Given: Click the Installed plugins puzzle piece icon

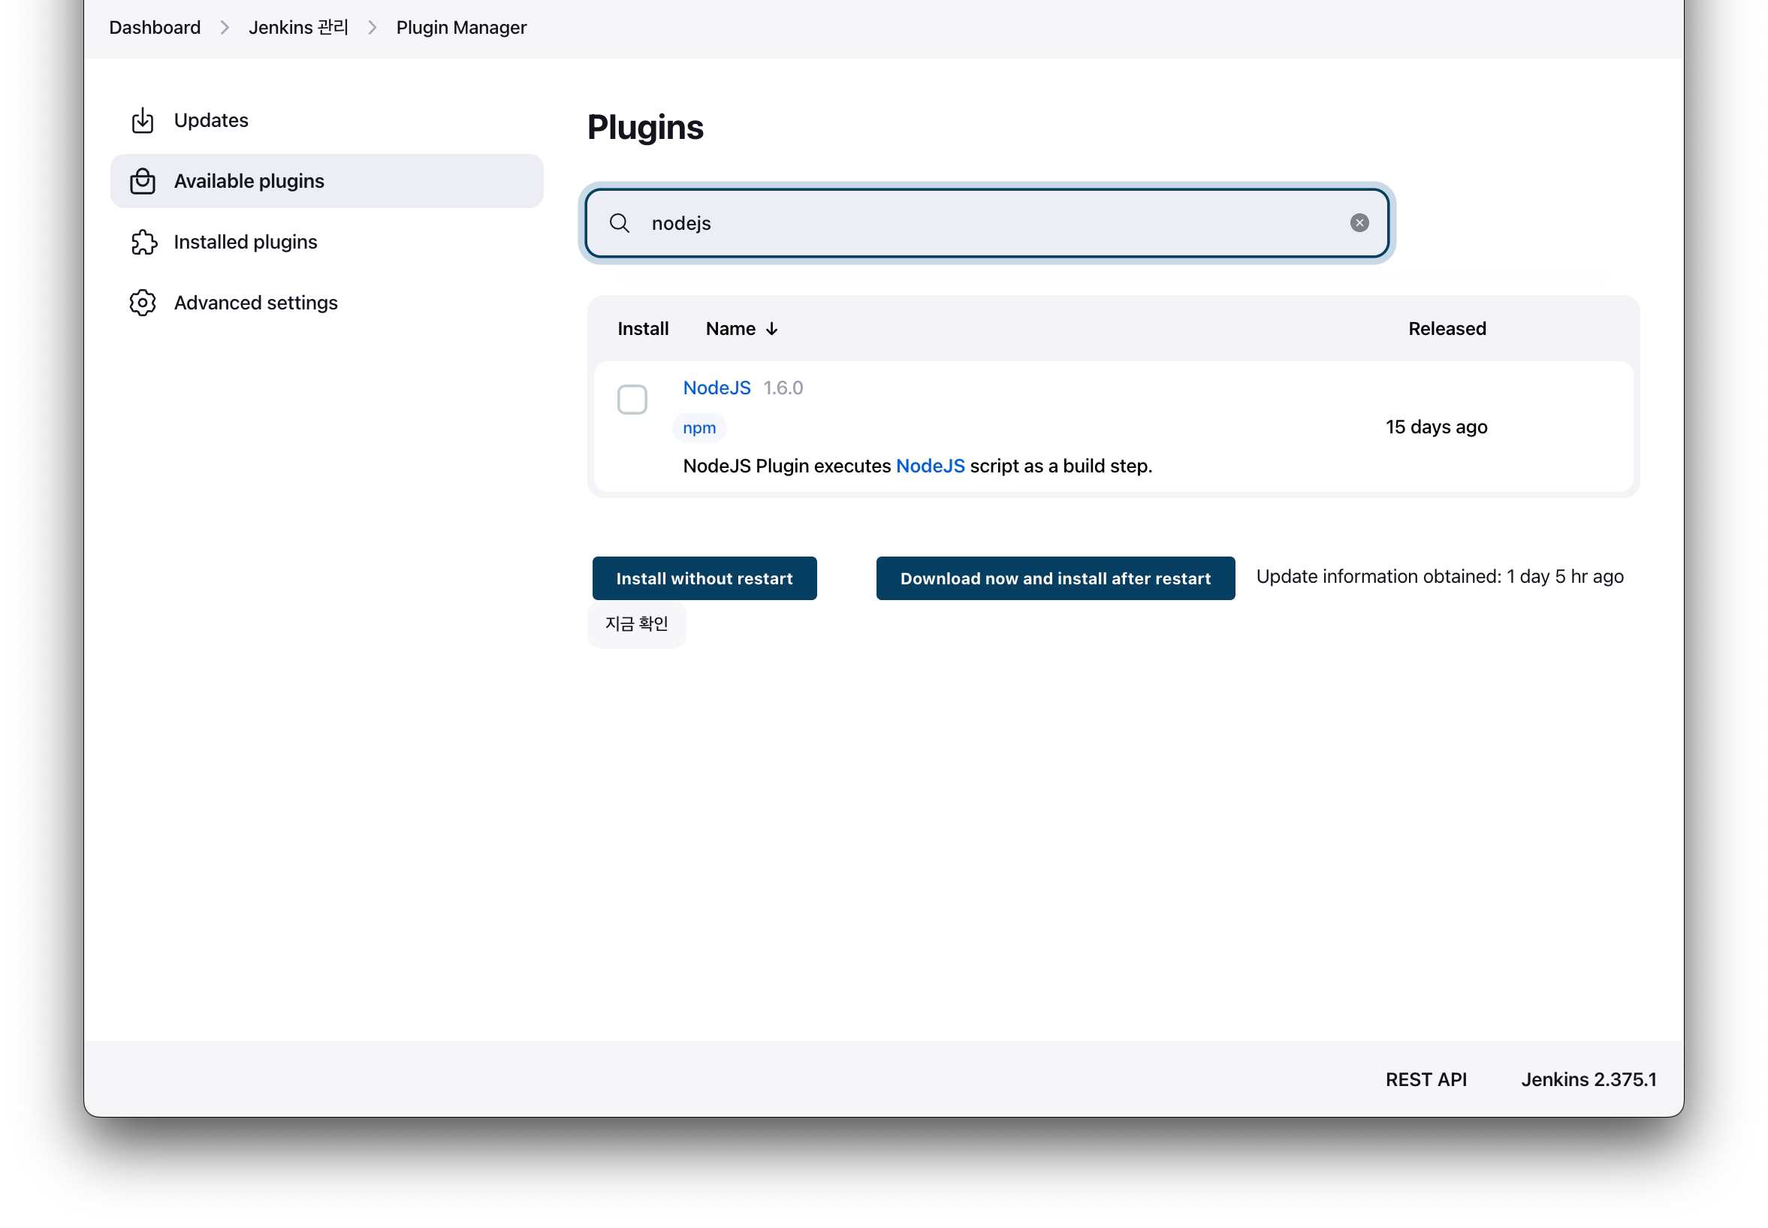Looking at the screenshot, I should [143, 243].
